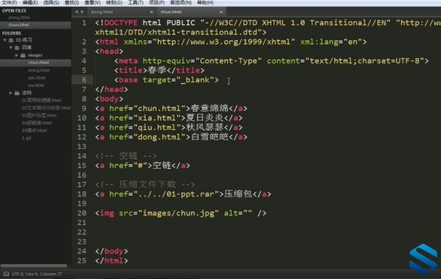
Task: Click the next tab arrow icon
Action: [82, 12]
